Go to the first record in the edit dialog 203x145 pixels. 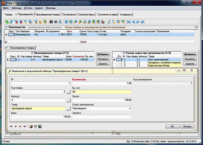pos(11,126)
